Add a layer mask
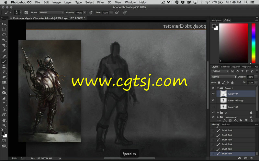This screenshot has height=161, width=259. pyautogui.click(x=230, y=120)
